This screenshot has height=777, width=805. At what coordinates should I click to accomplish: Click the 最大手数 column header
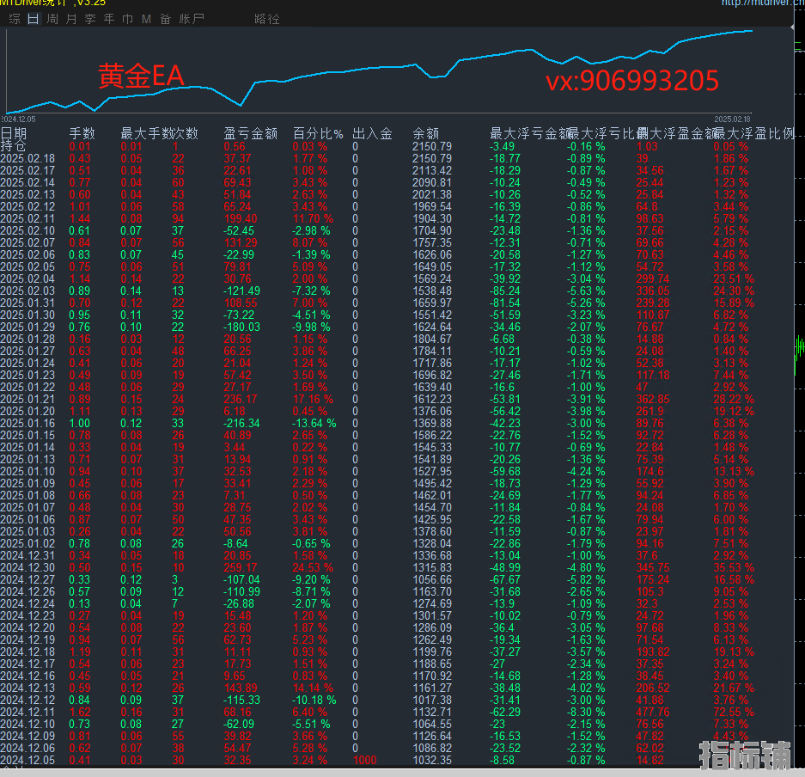pos(146,133)
